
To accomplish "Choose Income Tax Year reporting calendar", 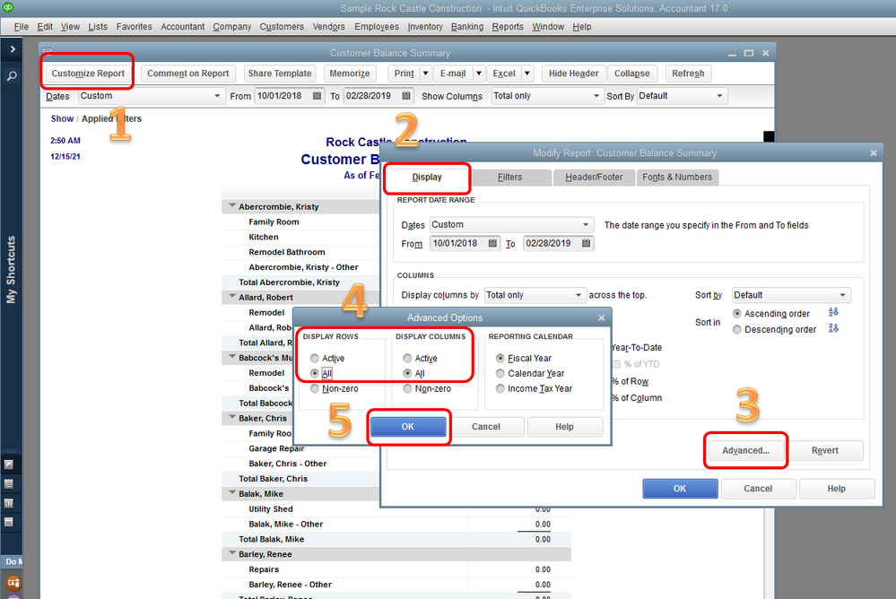I will pos(500,388).
